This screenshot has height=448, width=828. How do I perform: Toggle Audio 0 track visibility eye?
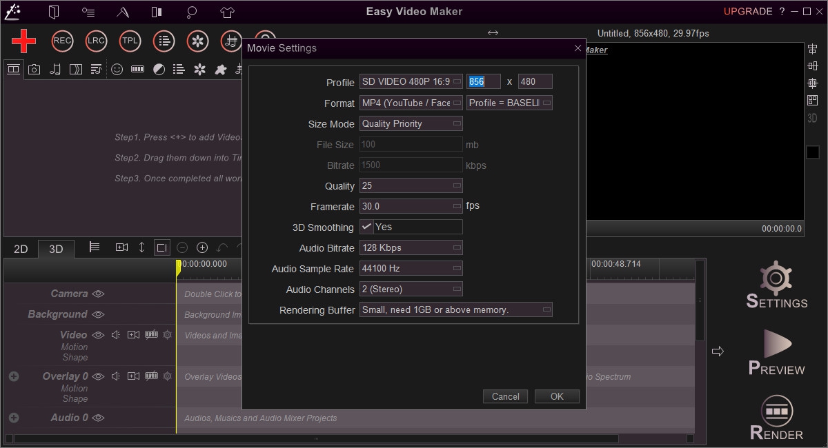(98, 418)
